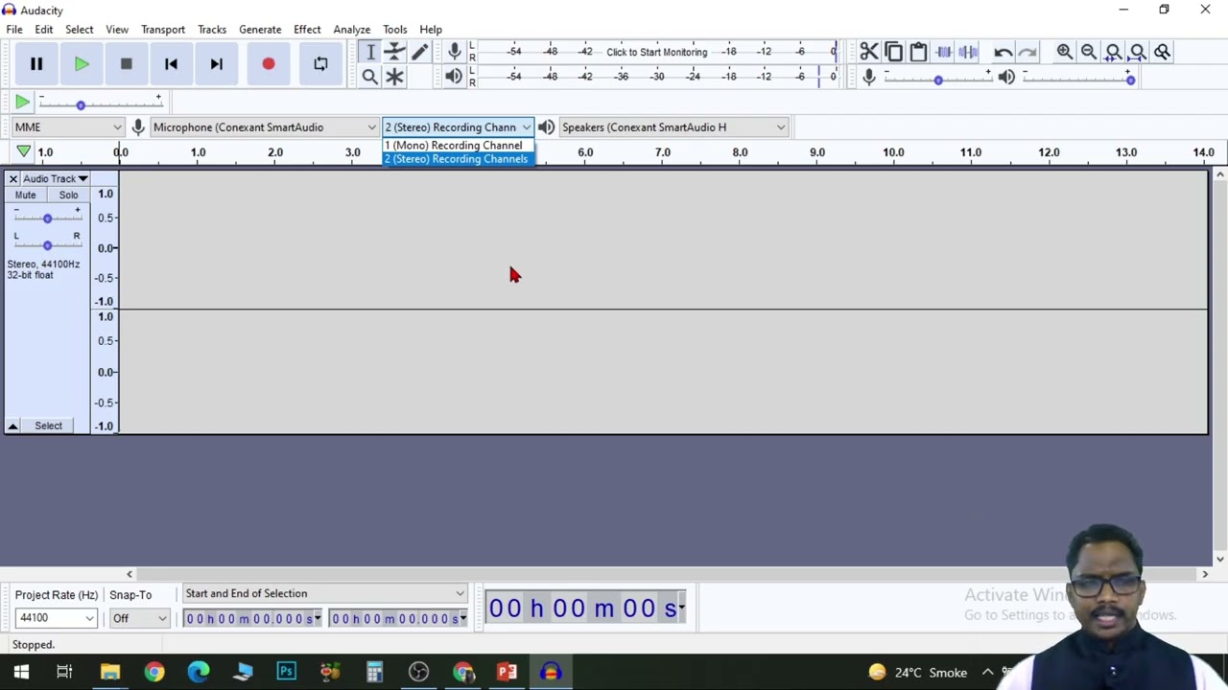
Task: Open Photoshop from the taskbar
Action: 287,672
